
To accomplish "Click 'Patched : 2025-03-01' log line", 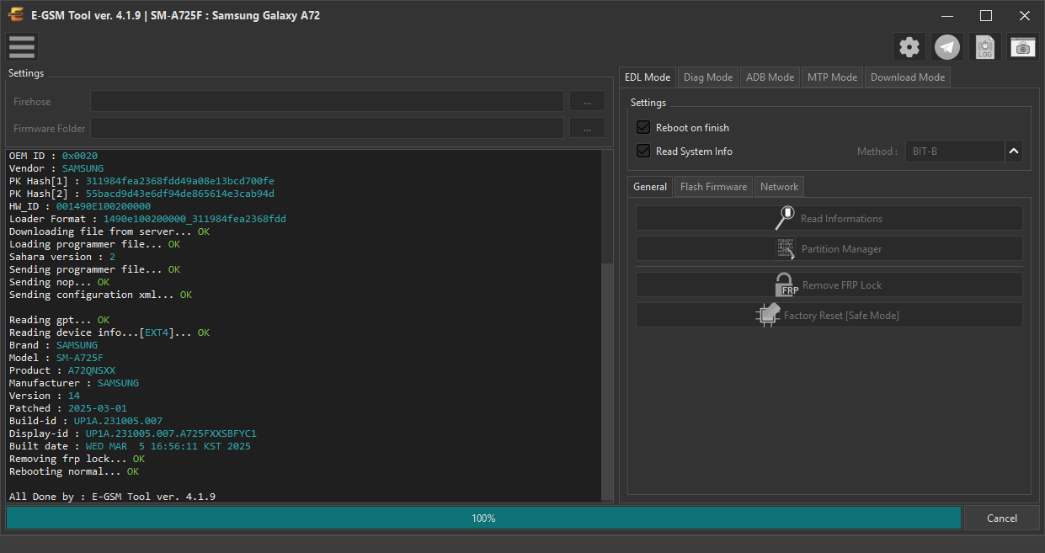I will coord(68,408).
